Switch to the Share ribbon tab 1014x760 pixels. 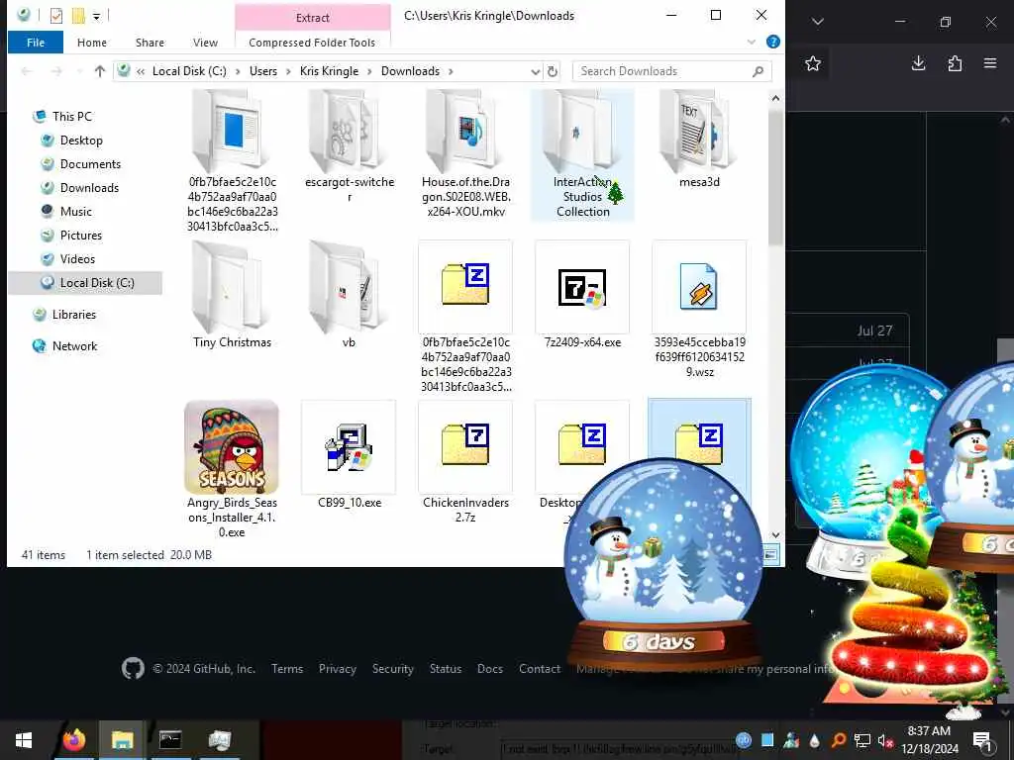[x=150, y=43]
